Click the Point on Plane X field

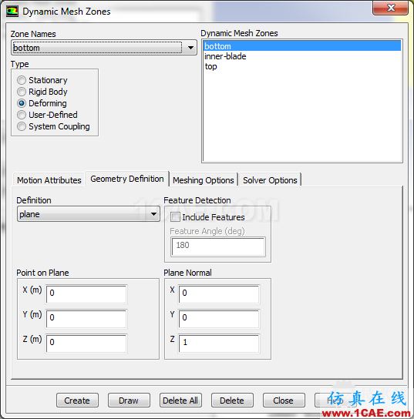pos(86,294)
